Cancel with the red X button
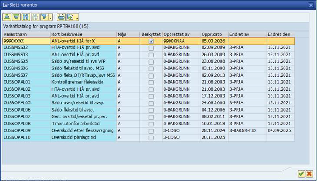The height and width of the screenshot is (181, 317). [309, 174]
